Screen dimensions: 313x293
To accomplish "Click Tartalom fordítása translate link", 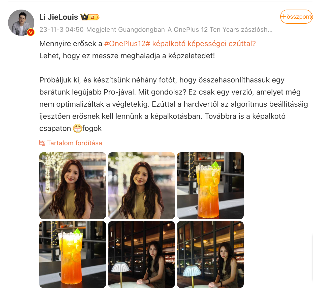I will [75, 143].
